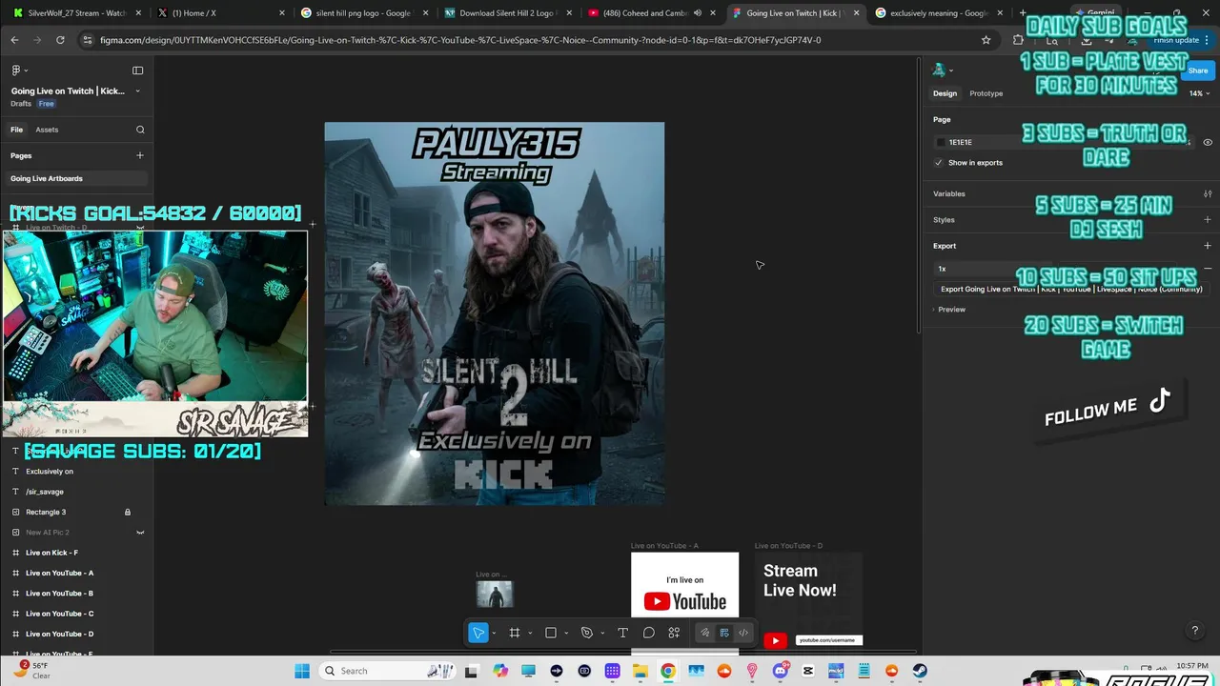Select the Live on YouTube - D layer
The image size is (1220, 686).
coord(59,634)
